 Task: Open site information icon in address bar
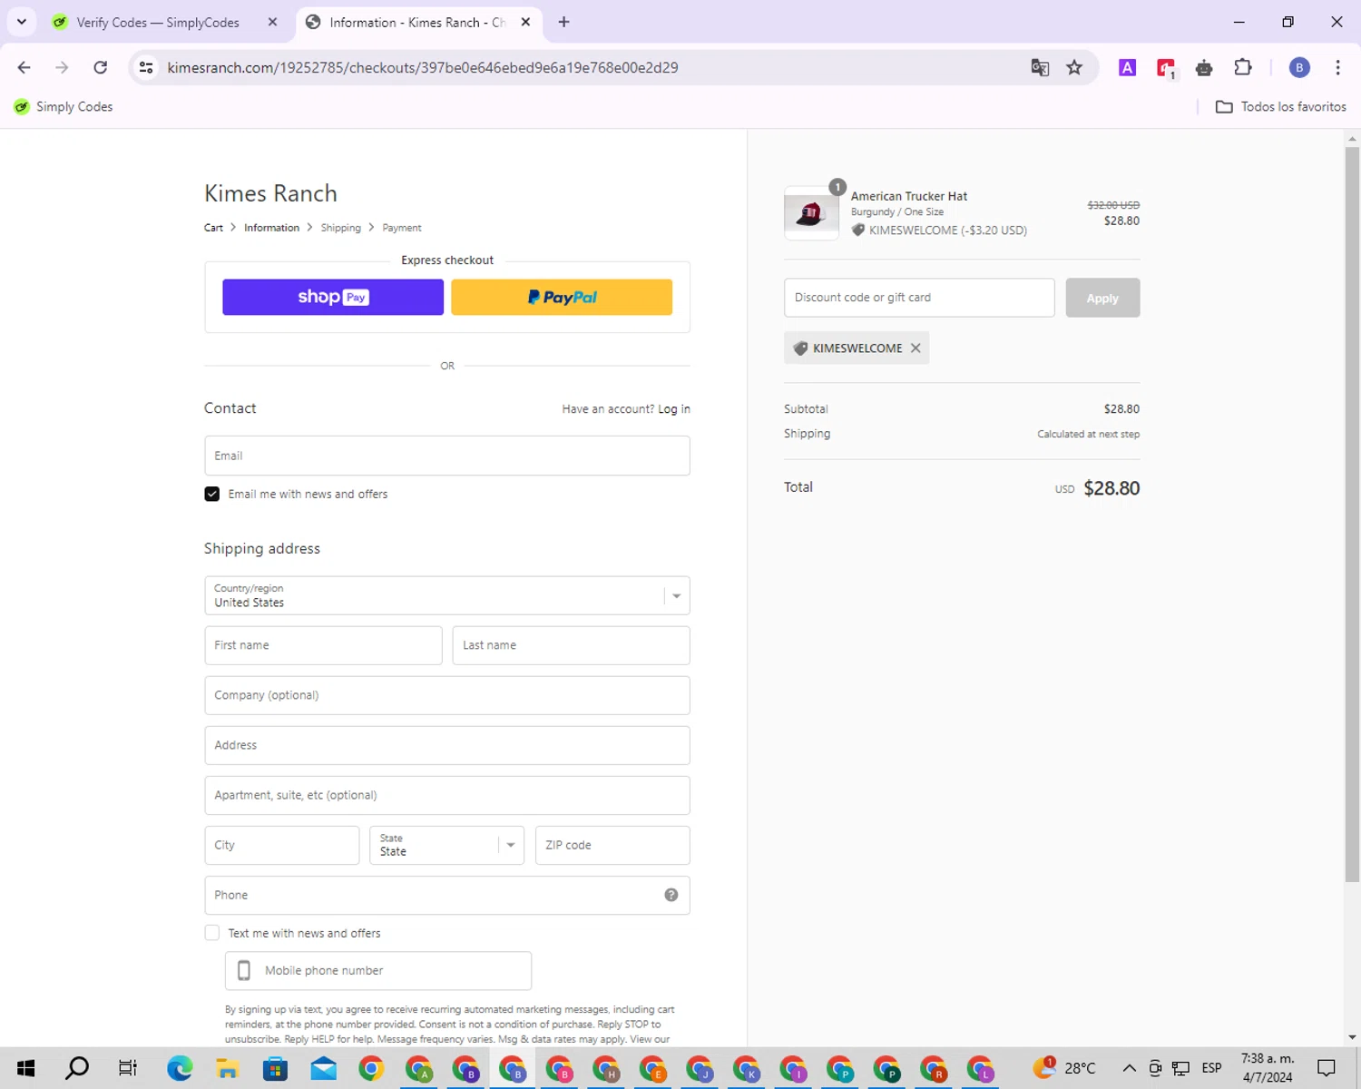tap(146, 67)
